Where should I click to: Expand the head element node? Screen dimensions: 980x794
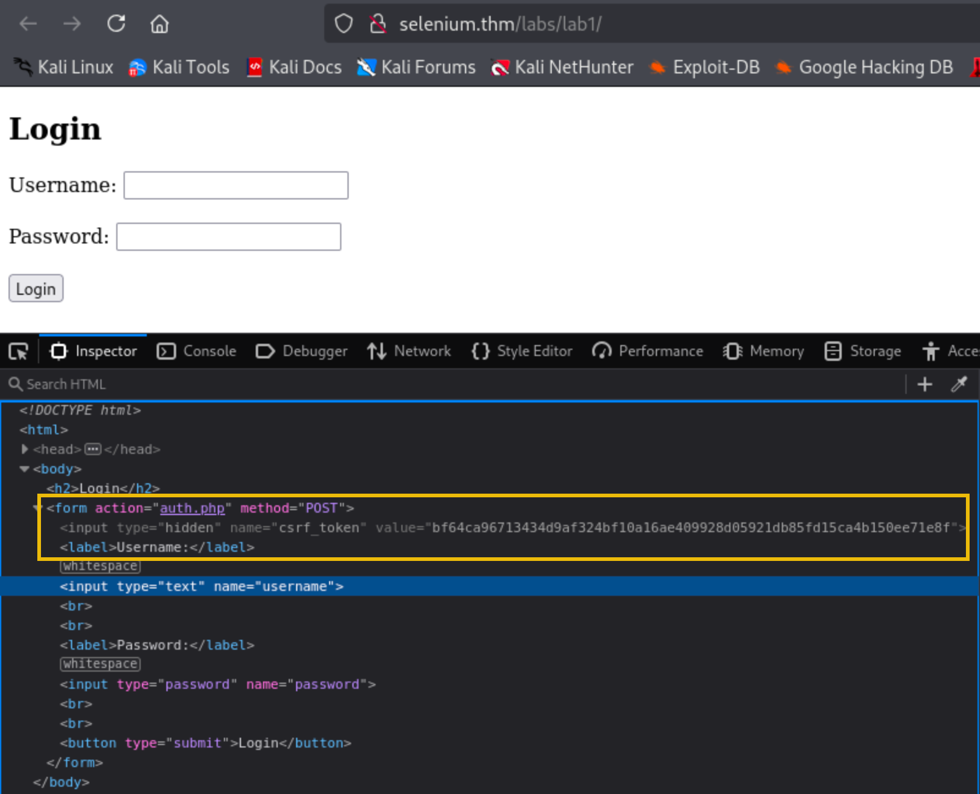click(x=24, y=449)
